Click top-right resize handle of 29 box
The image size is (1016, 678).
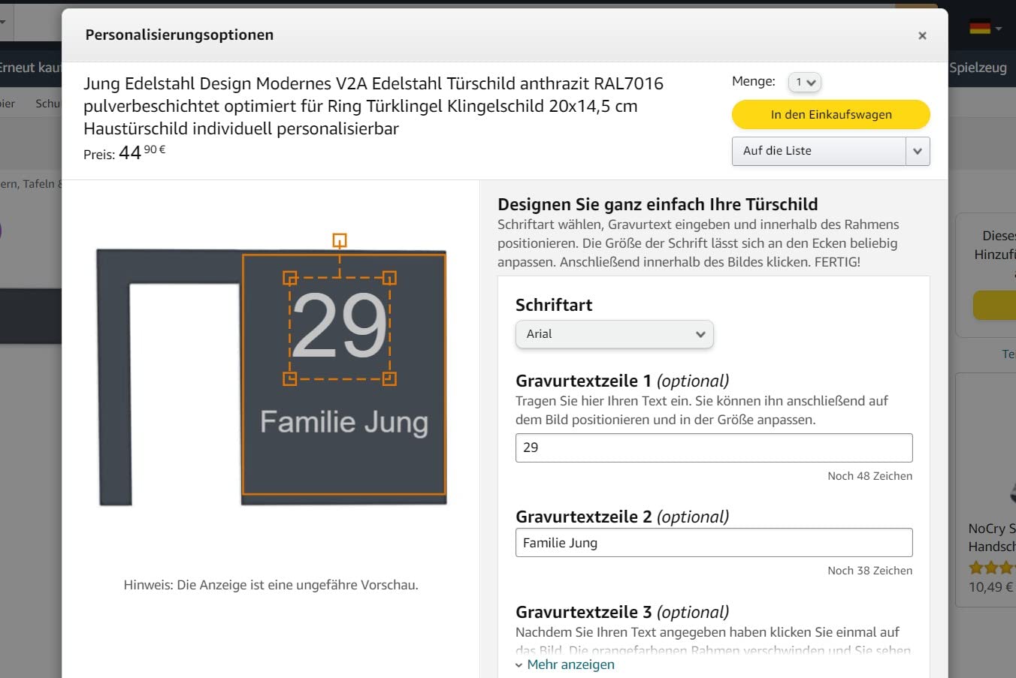[389, 279]
